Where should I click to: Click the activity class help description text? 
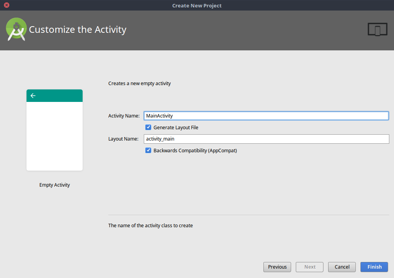150,226
